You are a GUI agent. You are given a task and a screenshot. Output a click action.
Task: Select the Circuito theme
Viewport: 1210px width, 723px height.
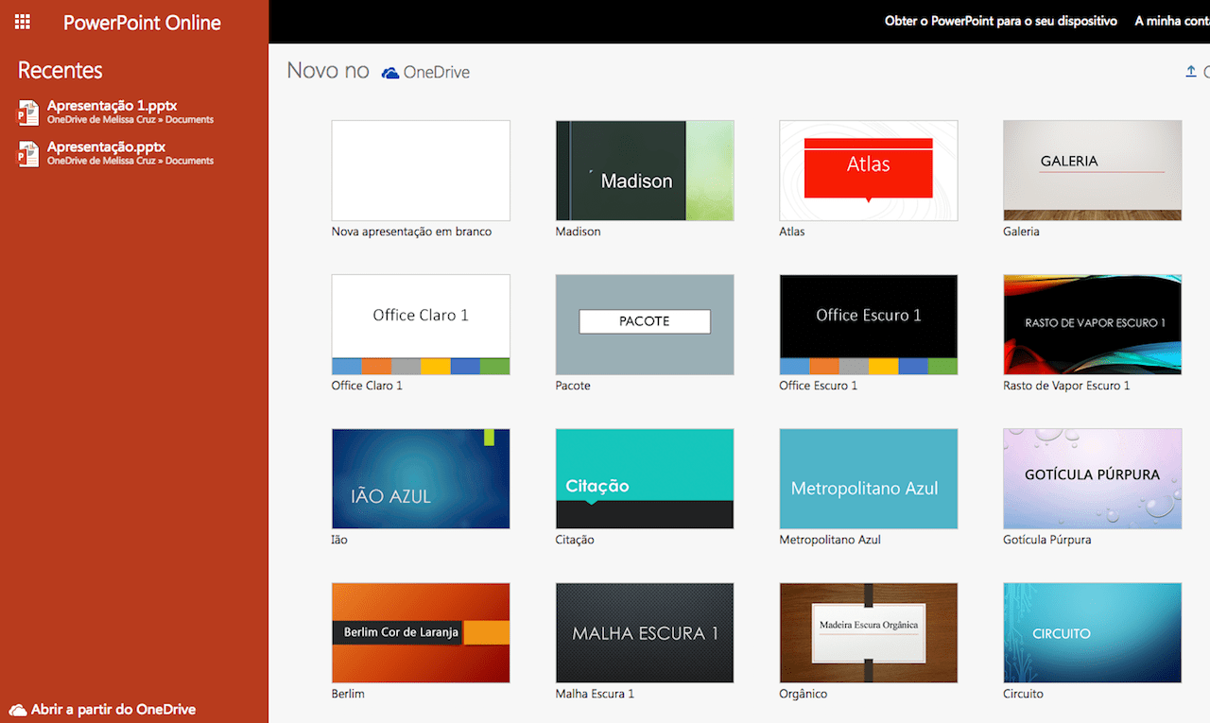[x=1092, y=632]
